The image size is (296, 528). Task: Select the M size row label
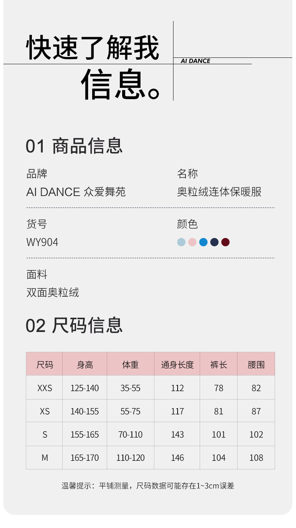click(45, 458)
